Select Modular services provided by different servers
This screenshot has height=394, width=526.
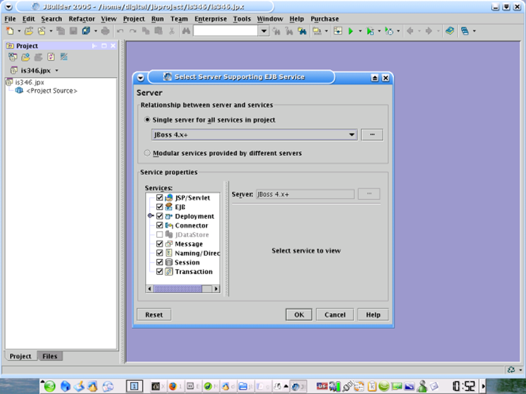(148, 153)
